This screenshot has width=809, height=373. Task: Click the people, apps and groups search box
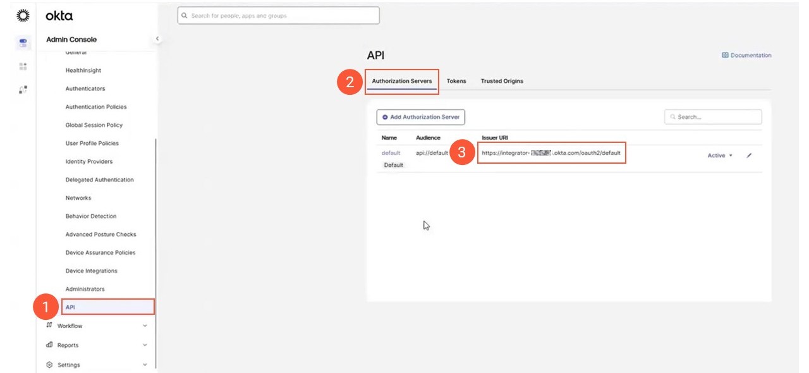pyautogui.click(x=278, y=16)
